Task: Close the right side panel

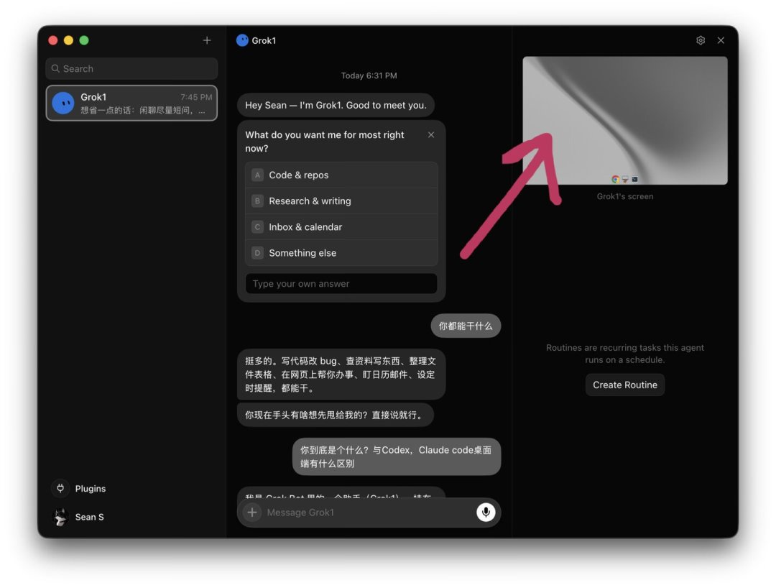Action: [x=721, y=40]
